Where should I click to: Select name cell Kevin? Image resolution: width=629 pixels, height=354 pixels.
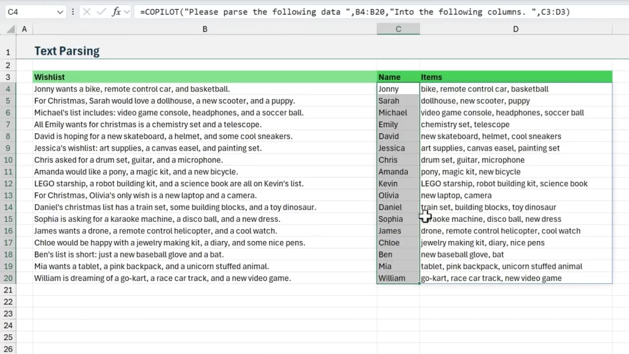point(398,183)
